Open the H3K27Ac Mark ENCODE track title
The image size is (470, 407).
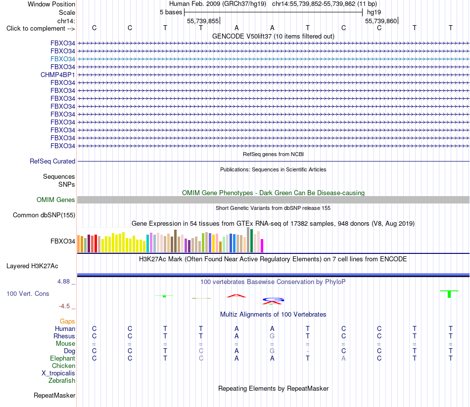pos(273,259)
